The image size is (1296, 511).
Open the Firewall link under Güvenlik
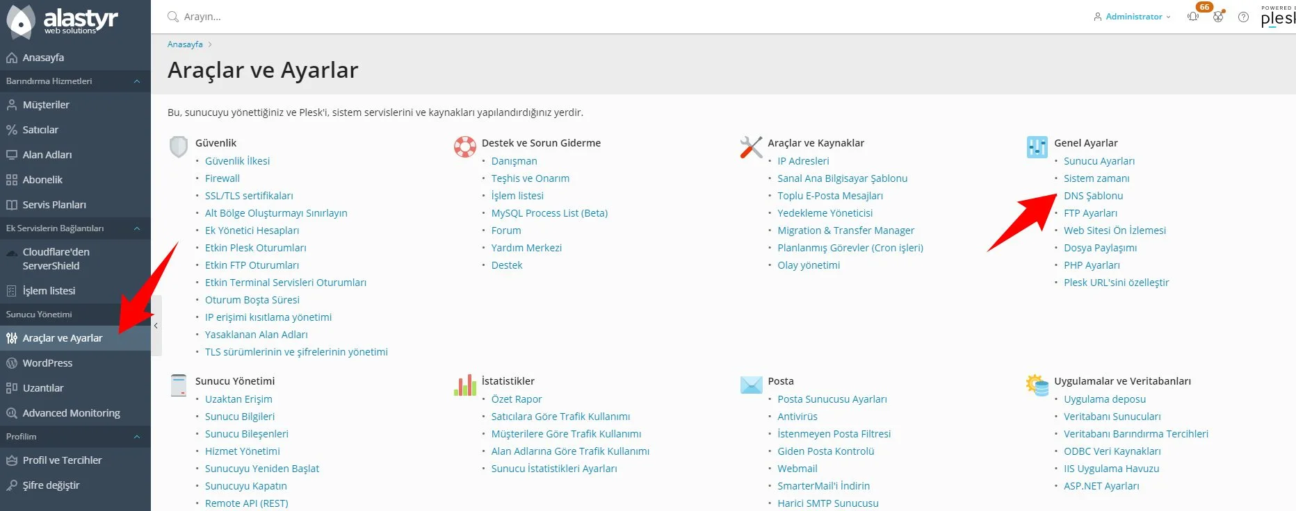coord(222,178)
